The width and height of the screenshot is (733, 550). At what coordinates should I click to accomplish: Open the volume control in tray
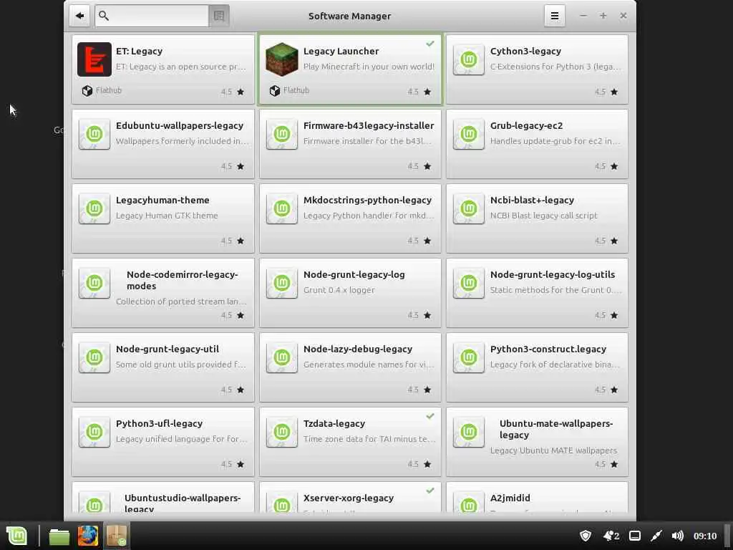tap(677, 536)
